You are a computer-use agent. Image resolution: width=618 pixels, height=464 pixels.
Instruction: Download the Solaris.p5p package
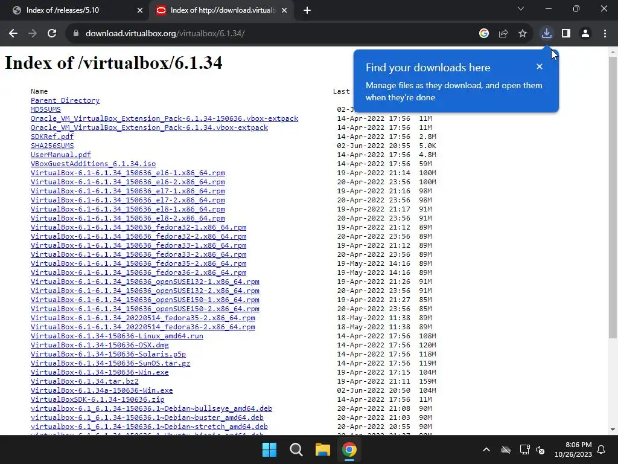pos(109,354)
